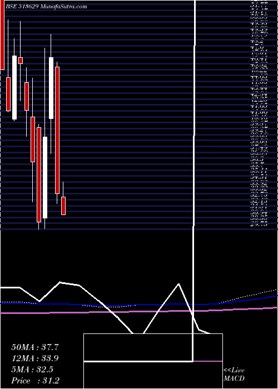Click the 12MA : 33.9 reading

[x=35, y=358]
